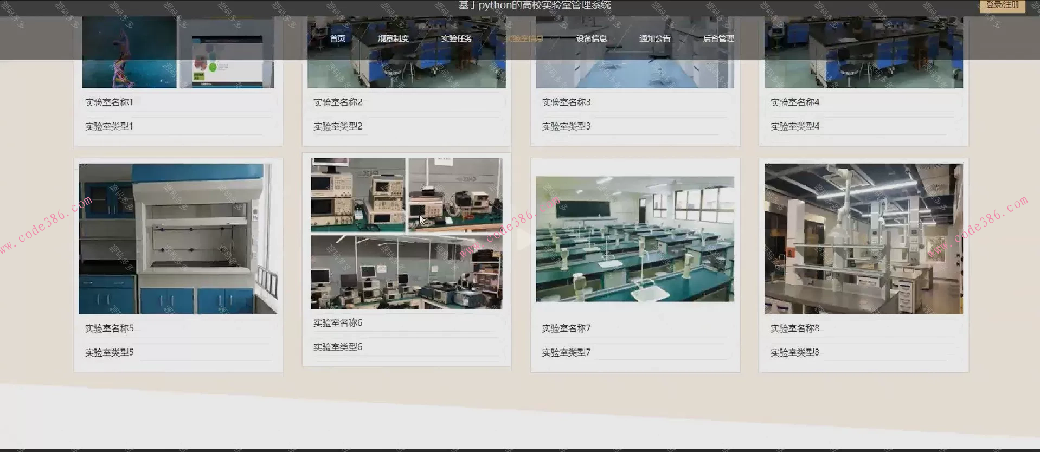Click the text 实验室类型5
The image size is (1040, 452).
[109, 352]
